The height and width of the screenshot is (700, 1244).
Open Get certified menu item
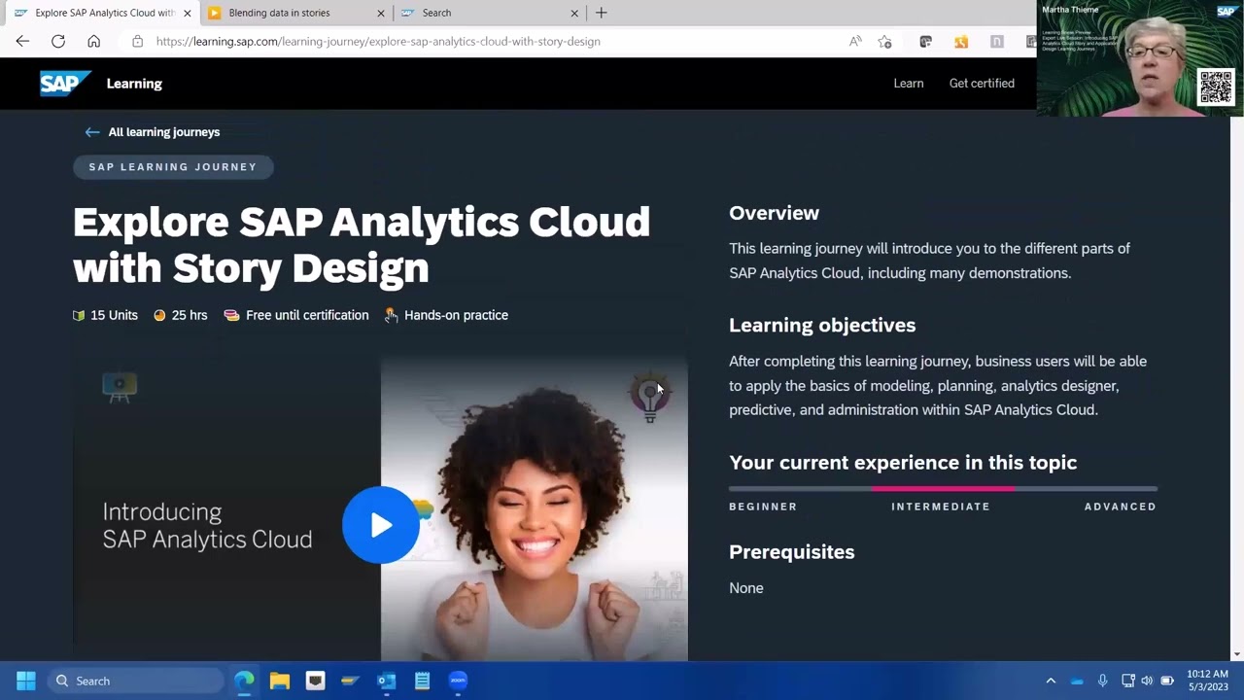click(982, 83)
